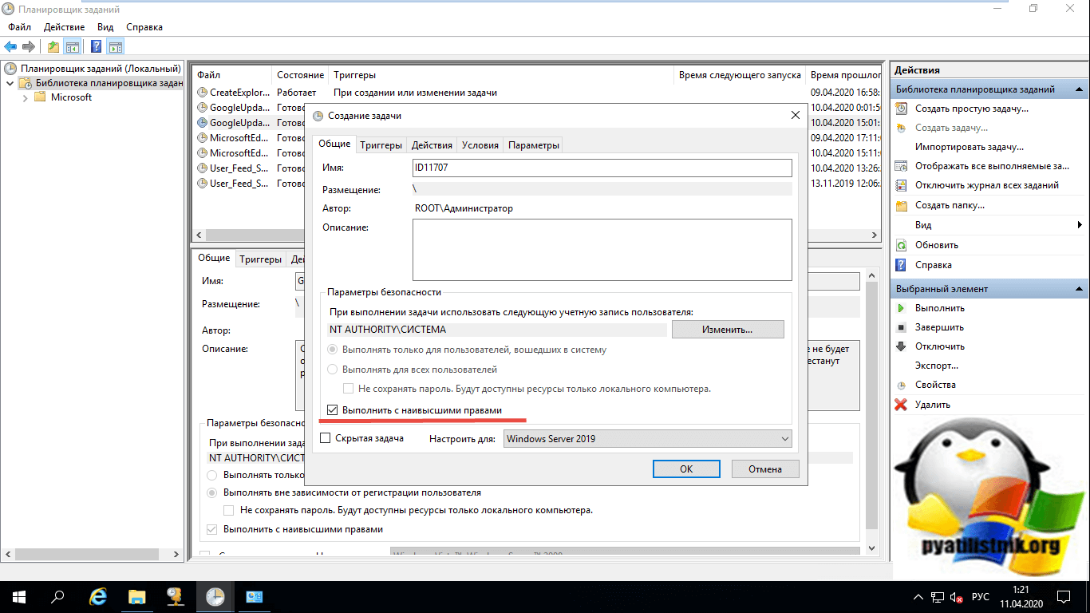This screenshot has width=1090, height=613.
Task: Click the 'Обновить' refresh icon
Action: pyautogui.click(x=902, y=245)
